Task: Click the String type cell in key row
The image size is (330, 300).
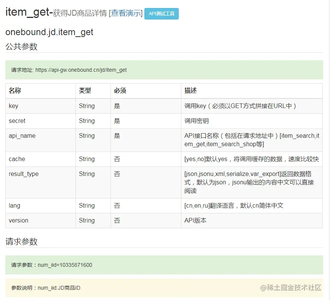Action: pyautogui.click(x=93, y=106)
